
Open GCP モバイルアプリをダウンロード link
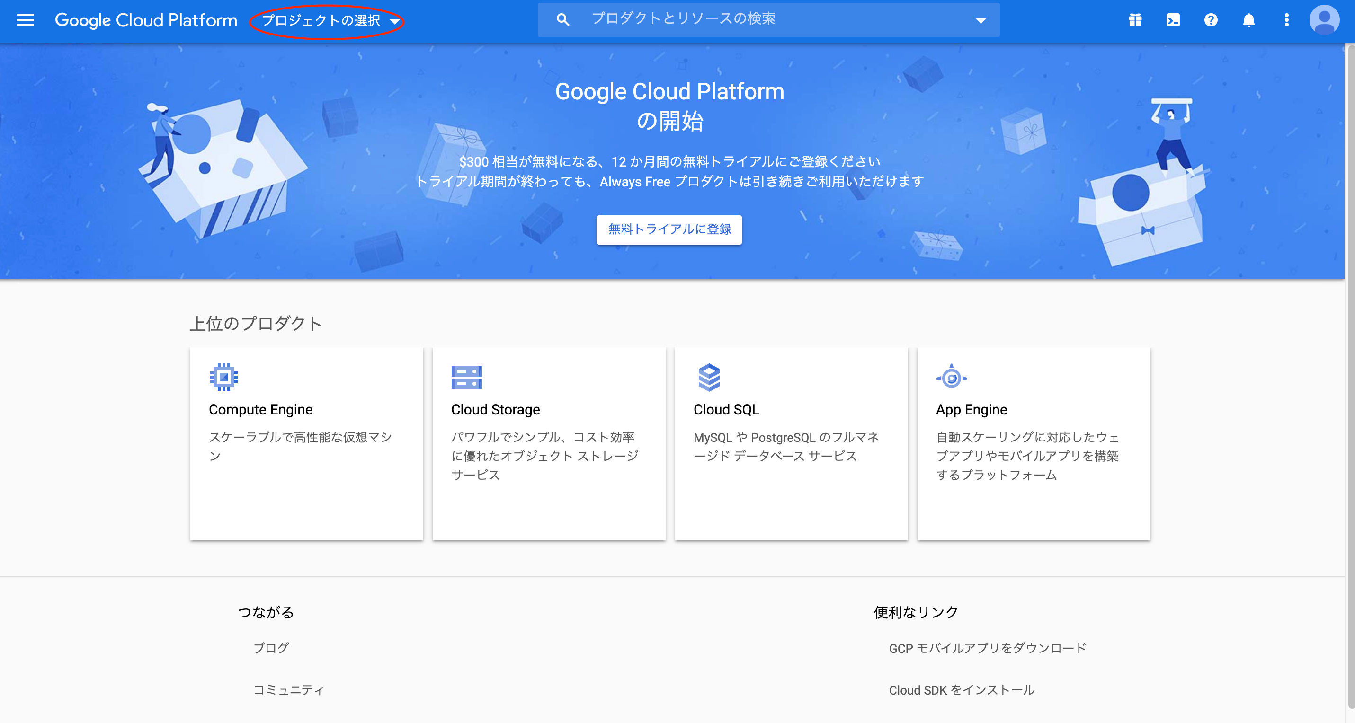987,648
